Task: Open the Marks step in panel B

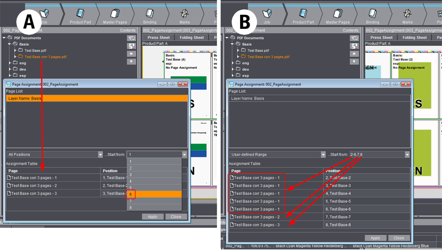Action: click(x=408, y=14)
